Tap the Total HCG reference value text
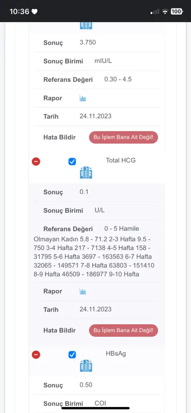 (x=94, y=252)
